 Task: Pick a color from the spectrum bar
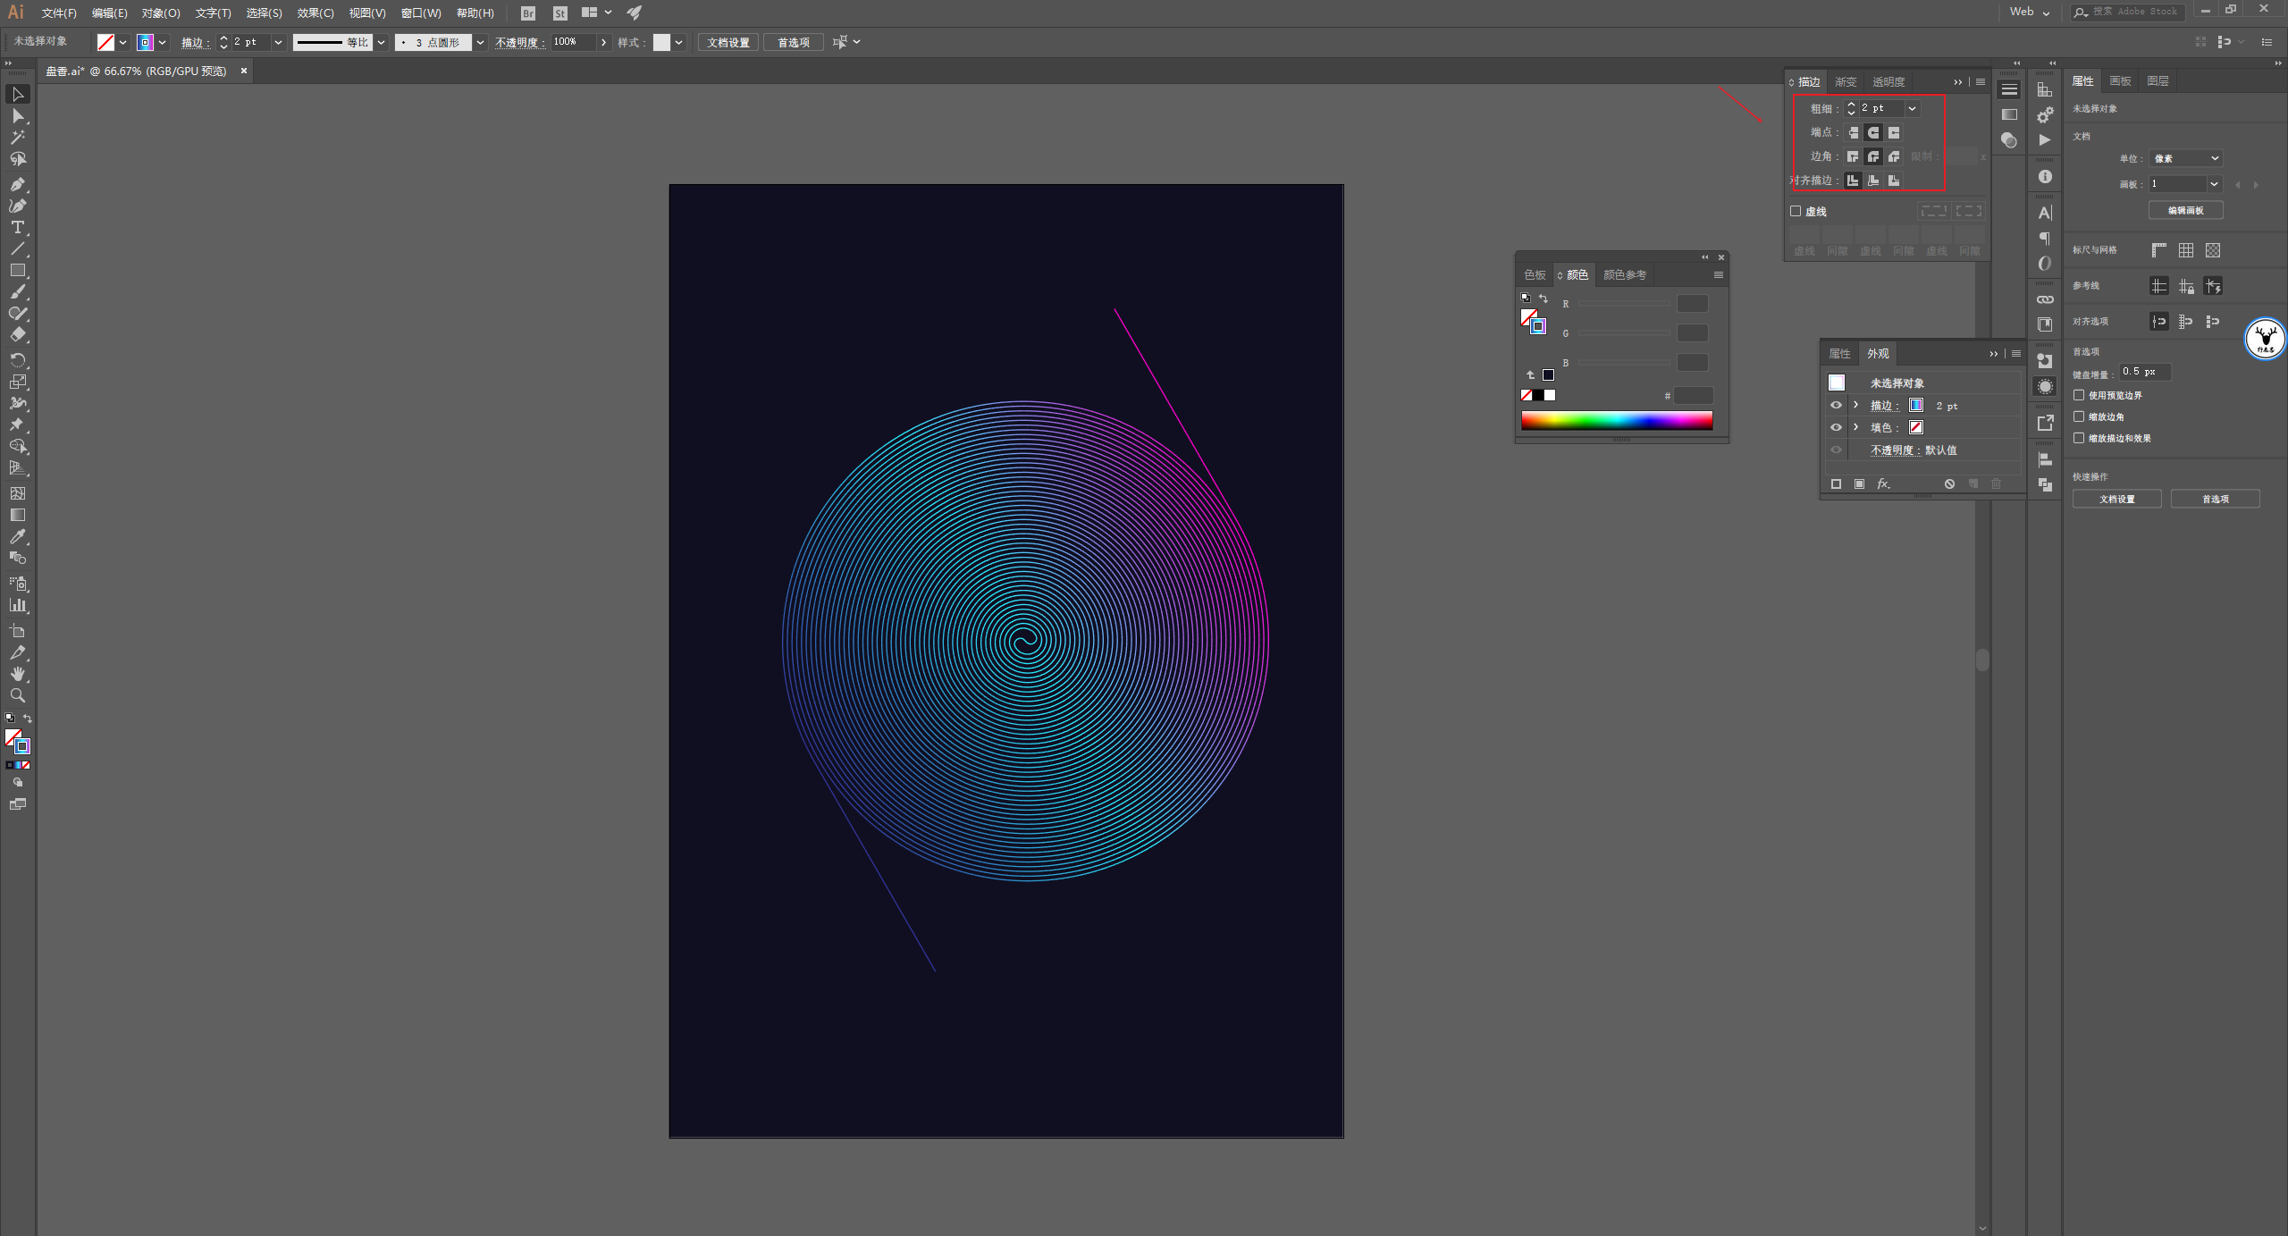[1616, 420]
